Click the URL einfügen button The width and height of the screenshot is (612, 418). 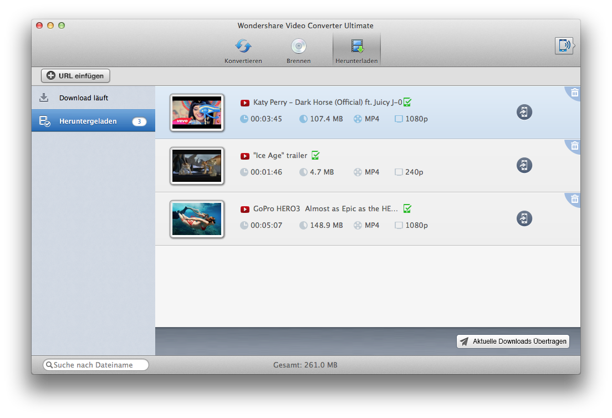coord(75,76)
